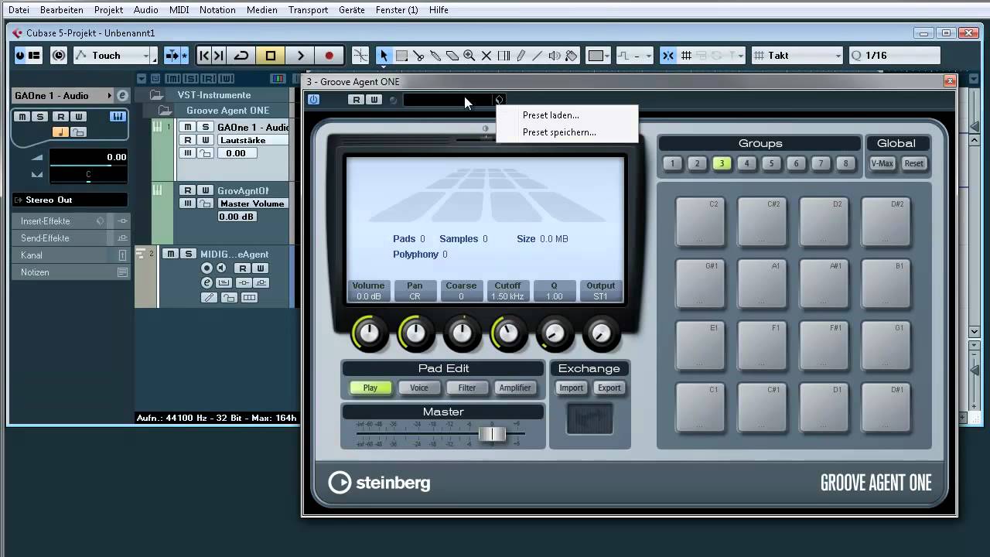Toggle monitor on MIDIG...eAgent track
The height and width of the screenshot is (557, 990).
click(x=221, y=268)
